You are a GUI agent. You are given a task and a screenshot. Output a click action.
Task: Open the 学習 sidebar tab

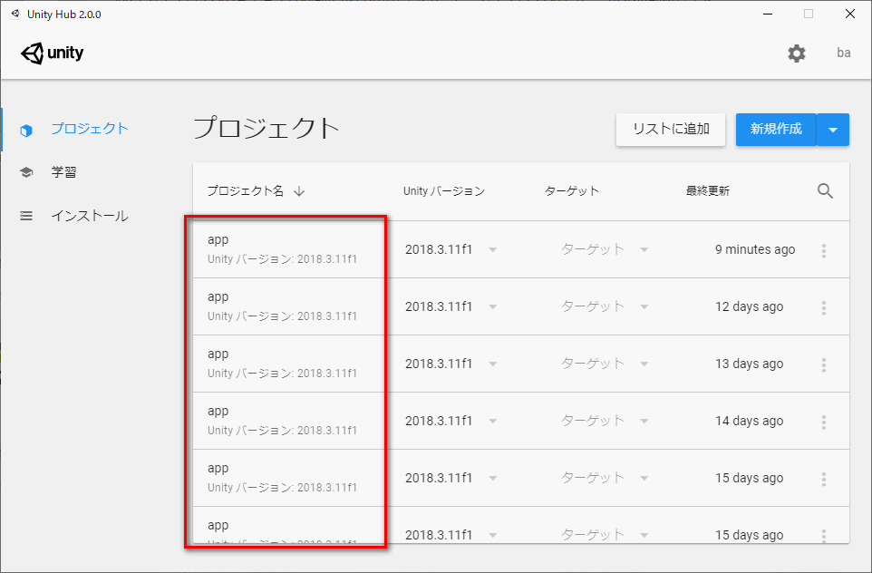64,172
